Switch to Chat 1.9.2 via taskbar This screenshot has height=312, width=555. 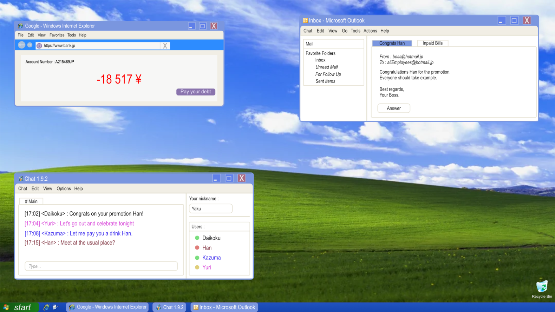coord(170,307)
